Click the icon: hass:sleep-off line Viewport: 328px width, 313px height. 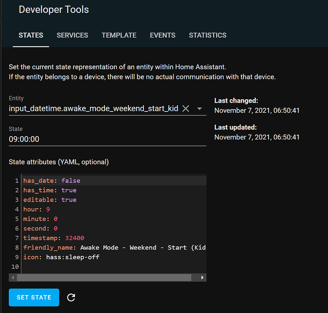tap(61, 257)
